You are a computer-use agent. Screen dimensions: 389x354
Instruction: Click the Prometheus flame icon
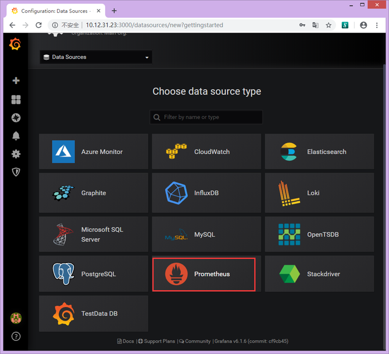176,274
